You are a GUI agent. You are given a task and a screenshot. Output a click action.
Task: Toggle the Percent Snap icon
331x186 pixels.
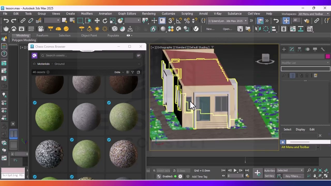tap(187, 21)
